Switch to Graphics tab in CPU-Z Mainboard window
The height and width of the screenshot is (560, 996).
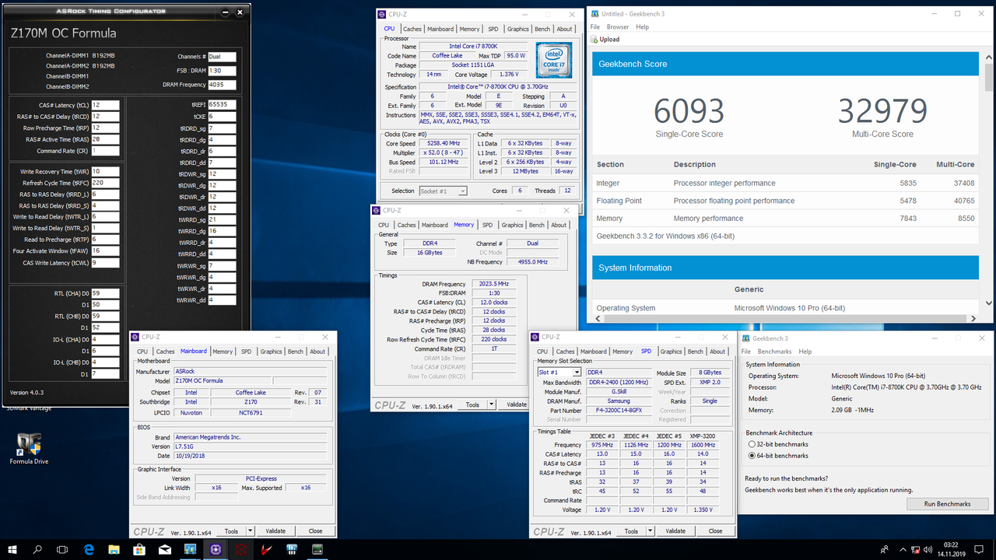click(x=272, y=352)
